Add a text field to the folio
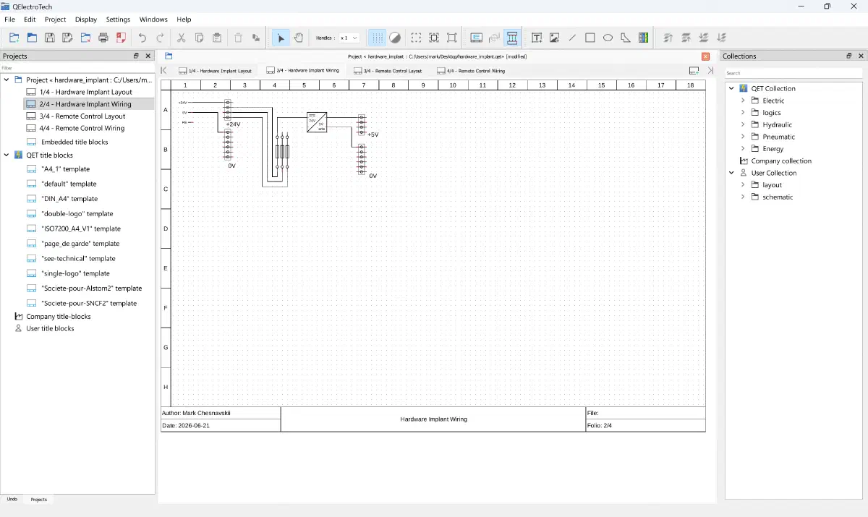Screen dimensions: 868x517 537,38
